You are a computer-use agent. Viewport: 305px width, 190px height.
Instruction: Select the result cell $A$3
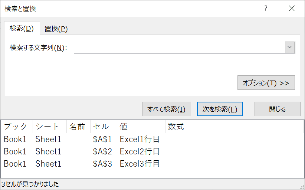point(102,164)
